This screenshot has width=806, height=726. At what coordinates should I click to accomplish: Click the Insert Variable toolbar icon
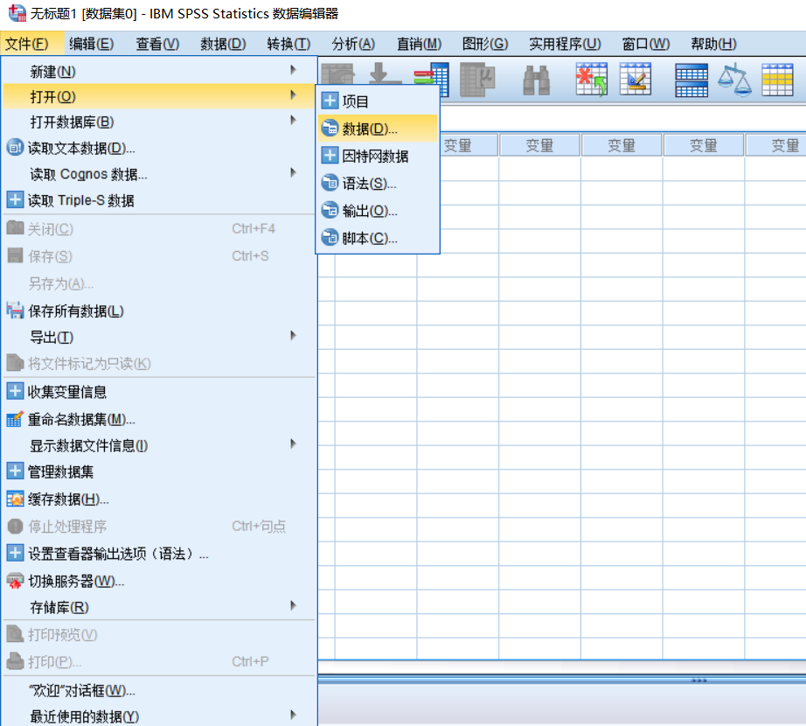pyautogui.click(x=636, y=80)
